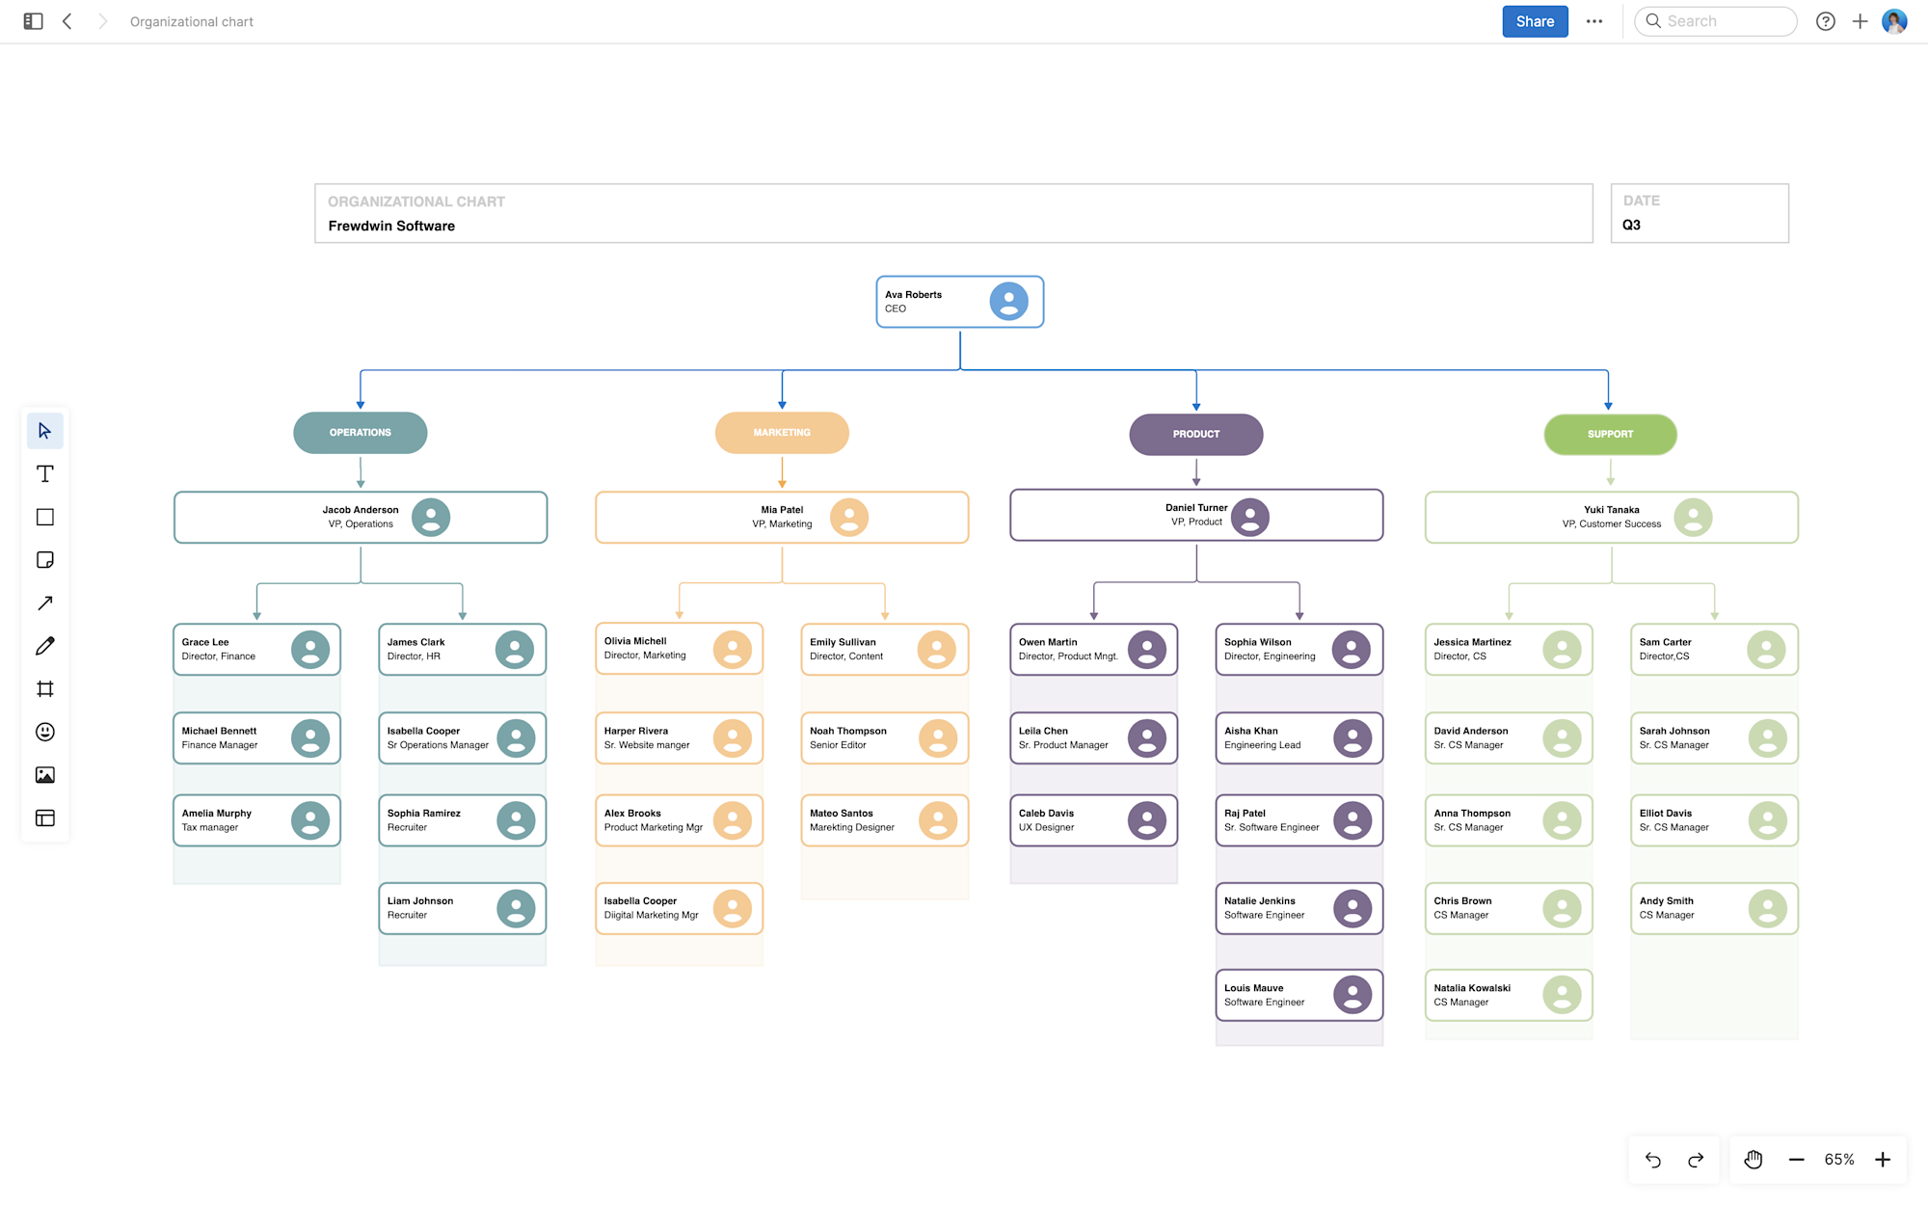Click the Share button
This screenshot has width=1928, height=1205.
point(1535,21)
